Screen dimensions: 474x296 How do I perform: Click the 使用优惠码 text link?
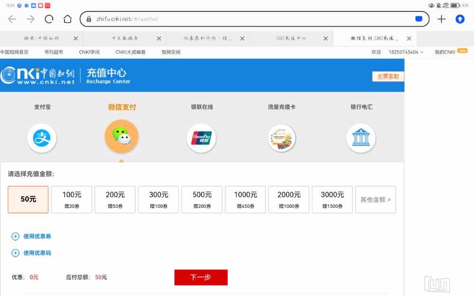pyautogui.click(x=37, y=253)
